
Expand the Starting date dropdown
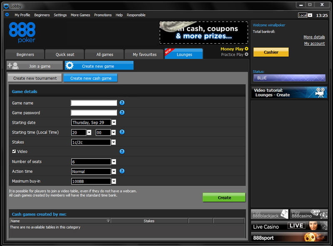(x=114, y=122)
